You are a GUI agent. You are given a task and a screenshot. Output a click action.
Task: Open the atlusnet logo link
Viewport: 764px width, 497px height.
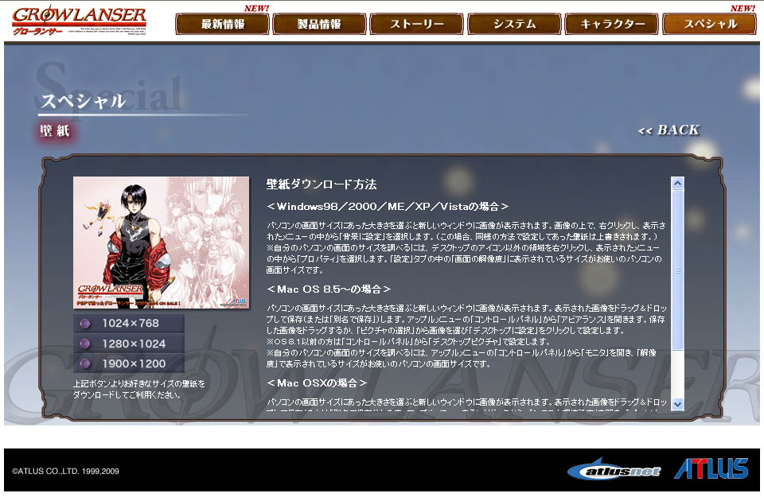tap(614, 469)
